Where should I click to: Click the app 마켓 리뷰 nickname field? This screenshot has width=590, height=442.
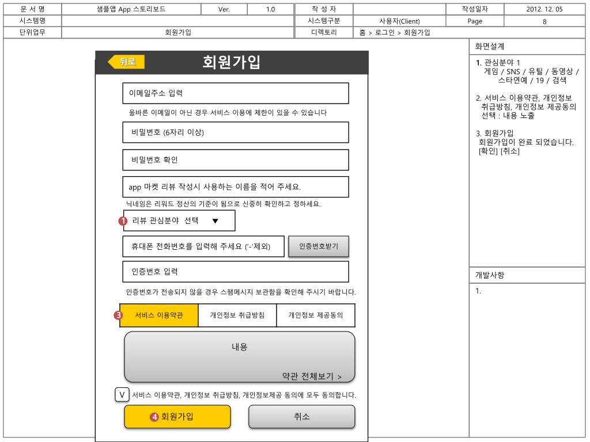[236, 187]
